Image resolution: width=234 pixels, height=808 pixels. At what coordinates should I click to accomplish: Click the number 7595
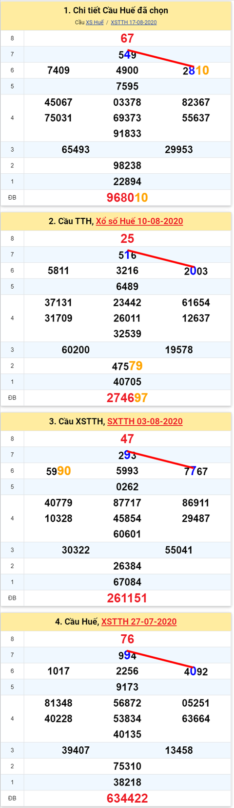(127, 86)
